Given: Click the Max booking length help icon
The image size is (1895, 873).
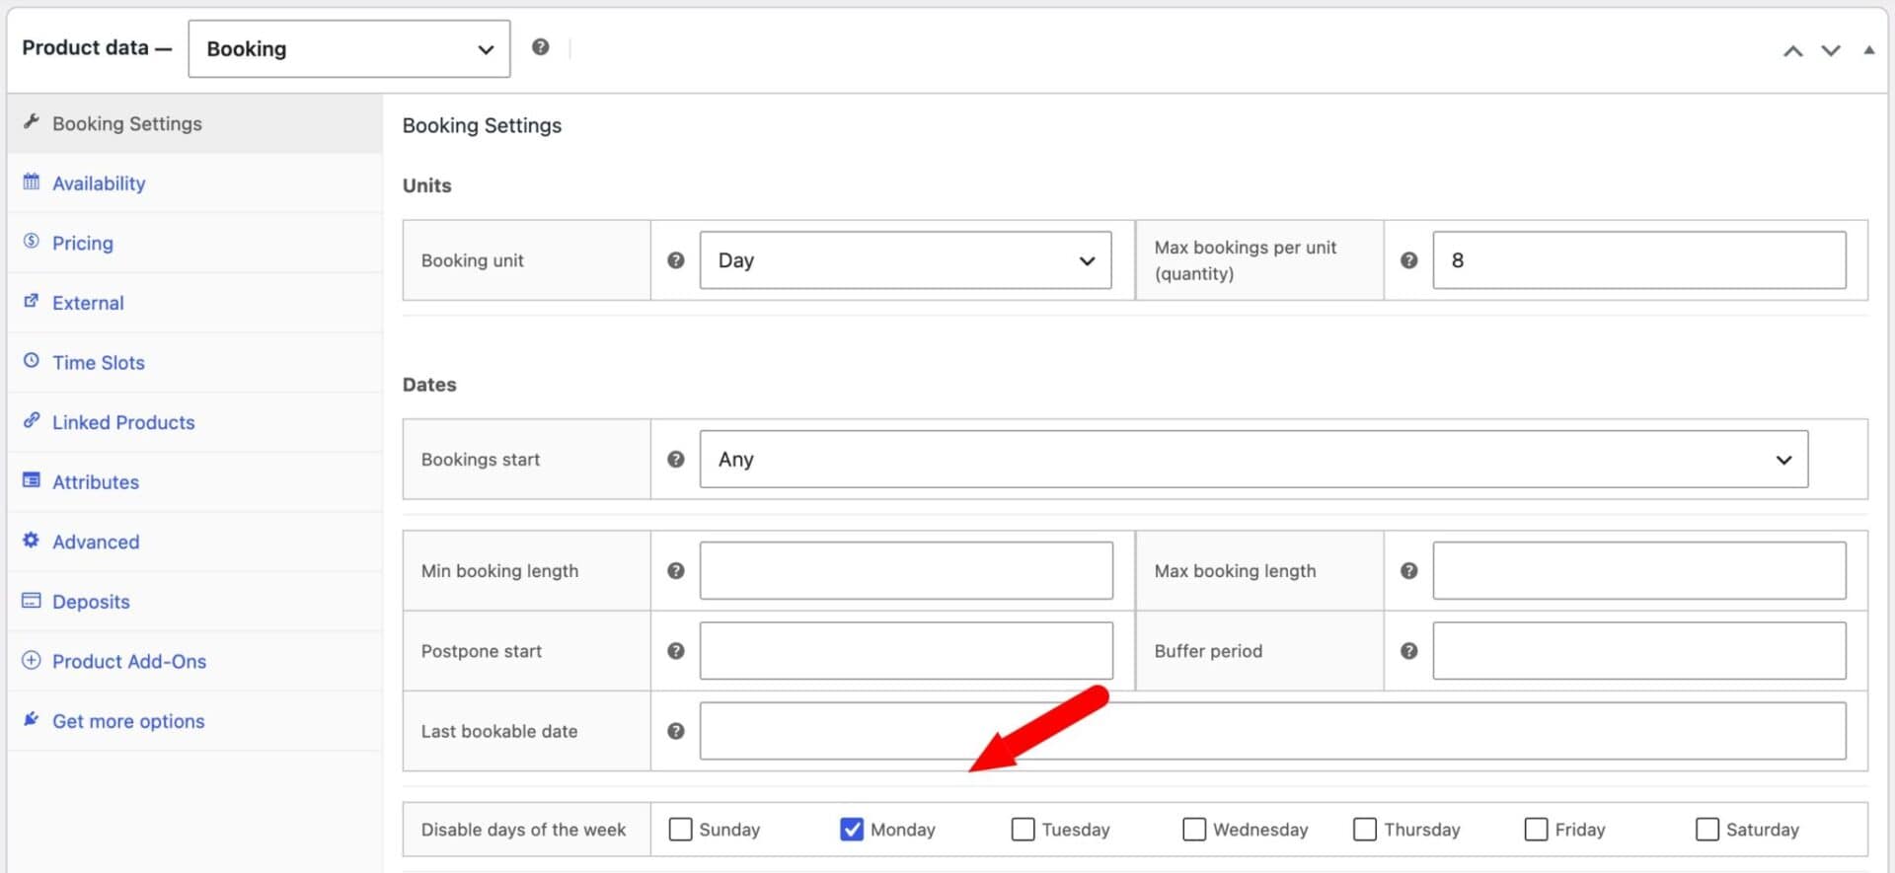Looking at the screenshot, I should point(1409,571).
